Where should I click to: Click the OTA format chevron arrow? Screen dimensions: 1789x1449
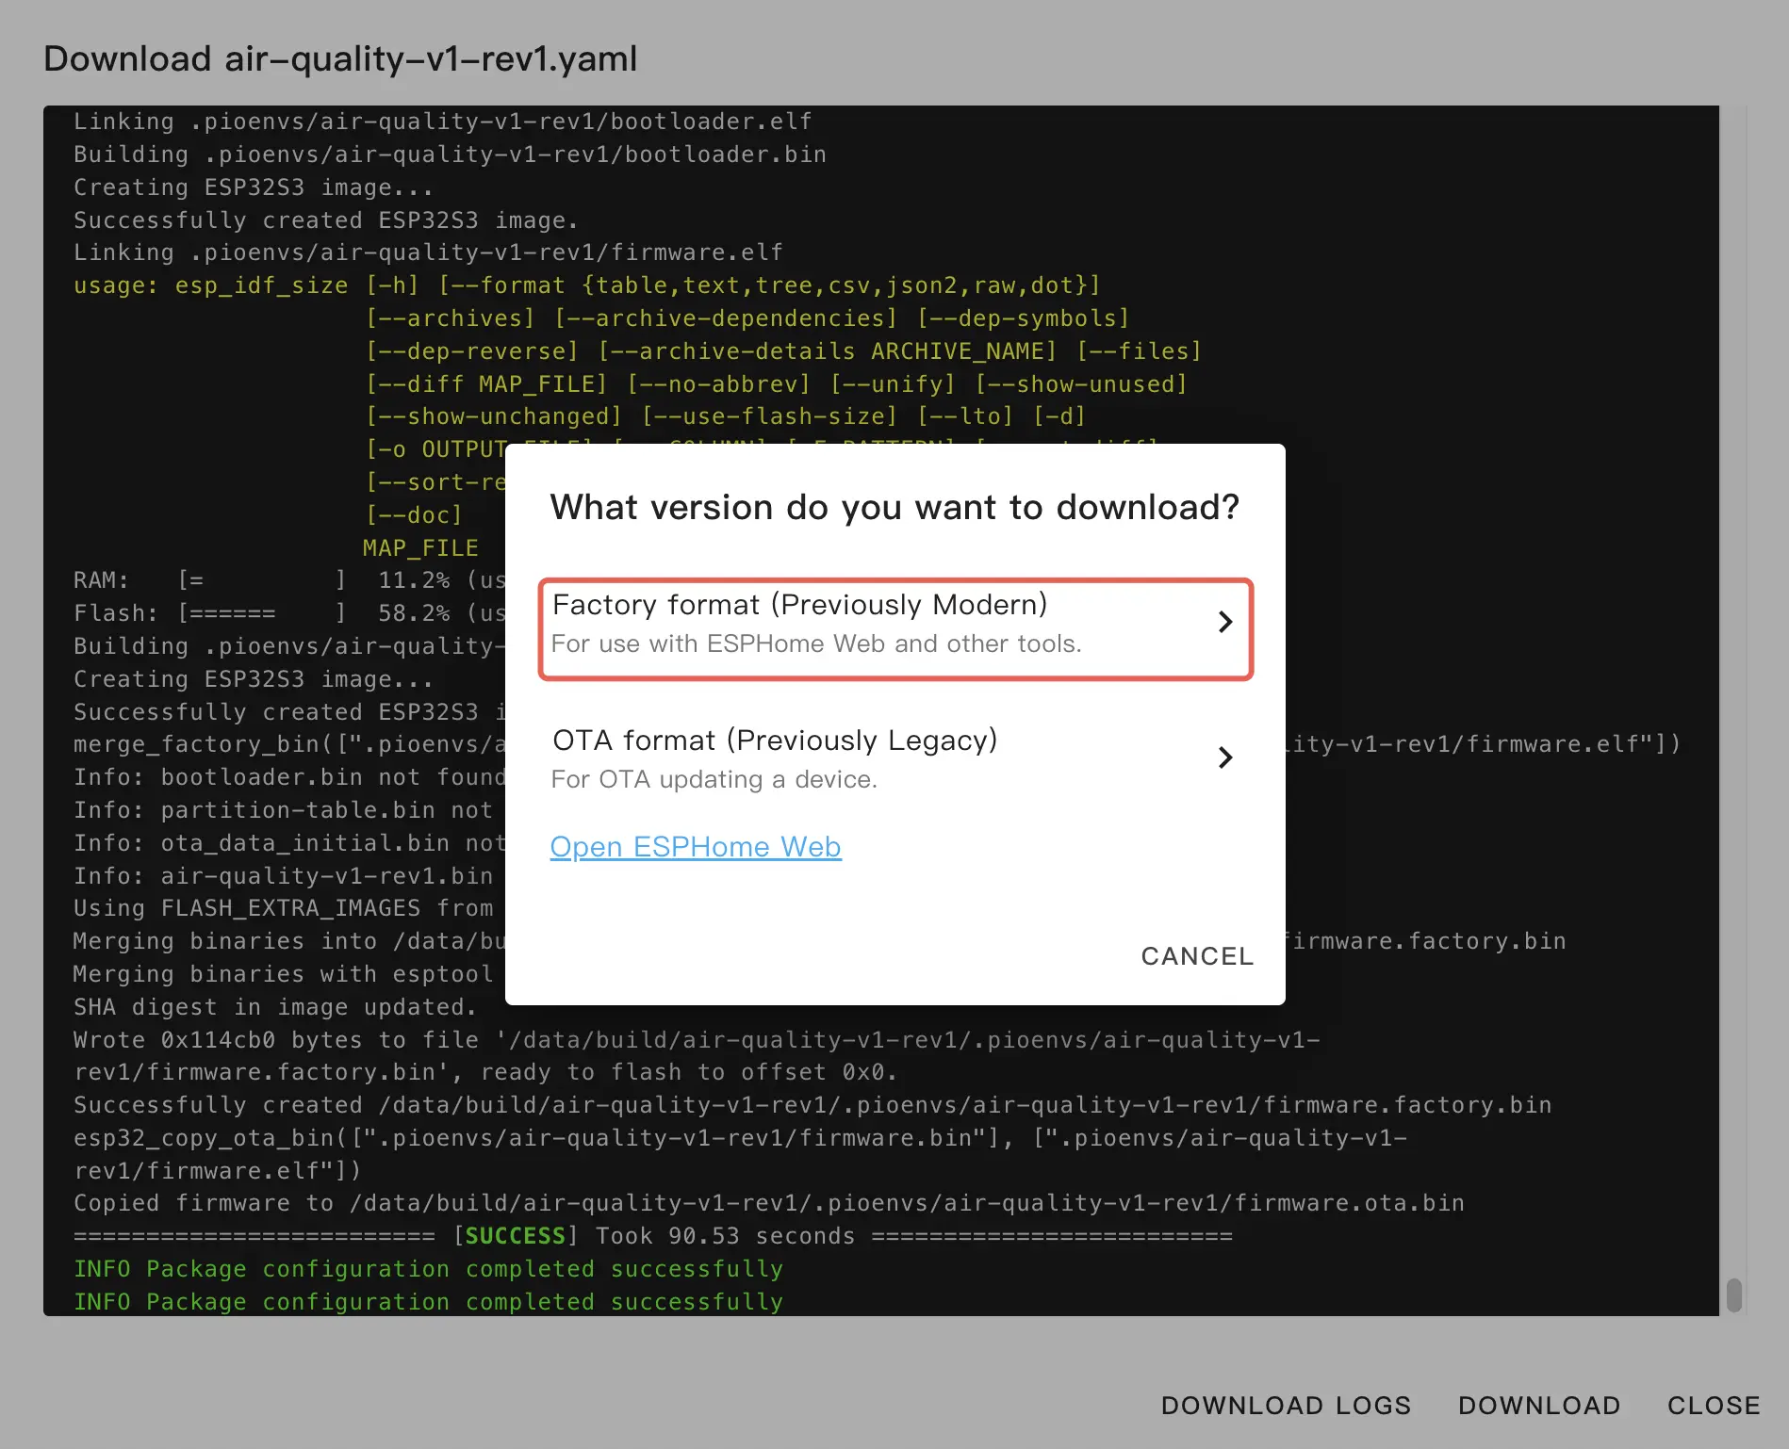click(x=1224, y=758)
